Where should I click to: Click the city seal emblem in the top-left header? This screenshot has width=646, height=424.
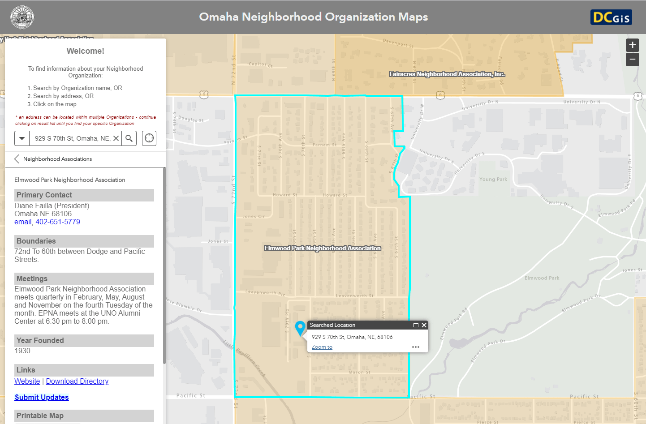(22, 17)
